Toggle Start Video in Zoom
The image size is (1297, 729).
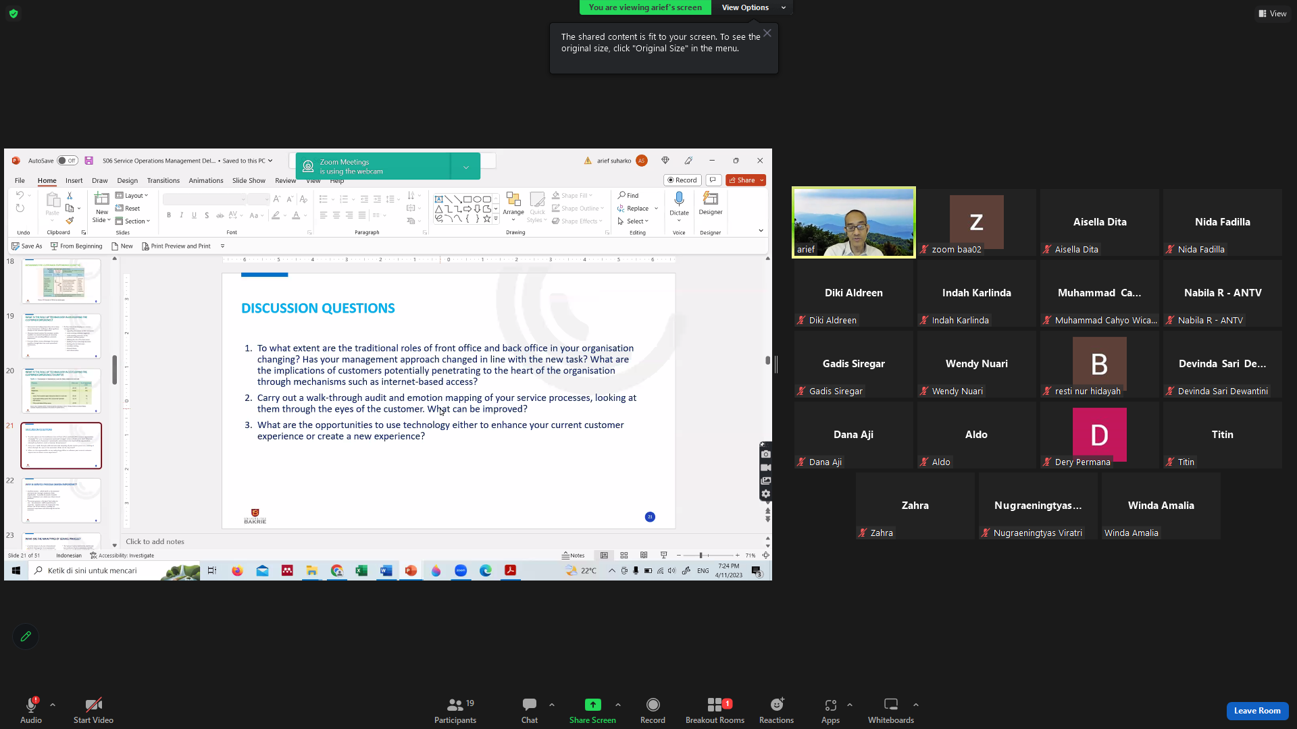pyautogui.click(x=93, y=710)
